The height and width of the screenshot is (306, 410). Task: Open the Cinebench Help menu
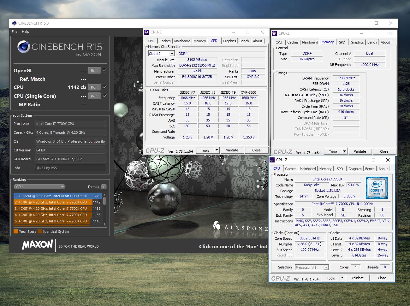(x=26, y=32)
